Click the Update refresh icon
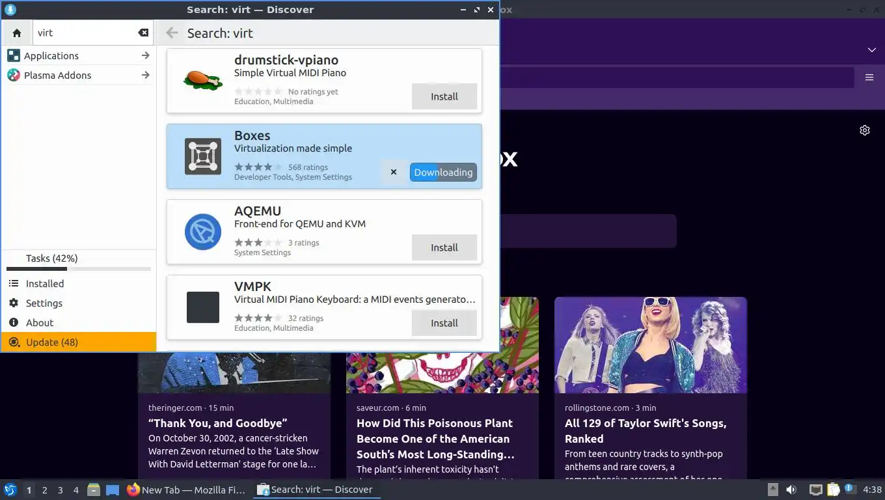The width and height of the screenshot is (885, 500). coord(14,342)
